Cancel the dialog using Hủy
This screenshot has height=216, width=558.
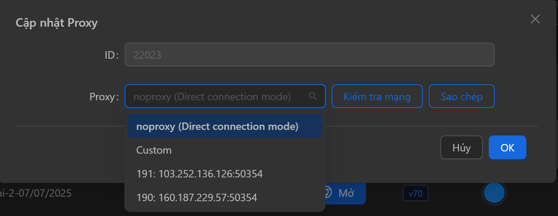pos(461,147)
